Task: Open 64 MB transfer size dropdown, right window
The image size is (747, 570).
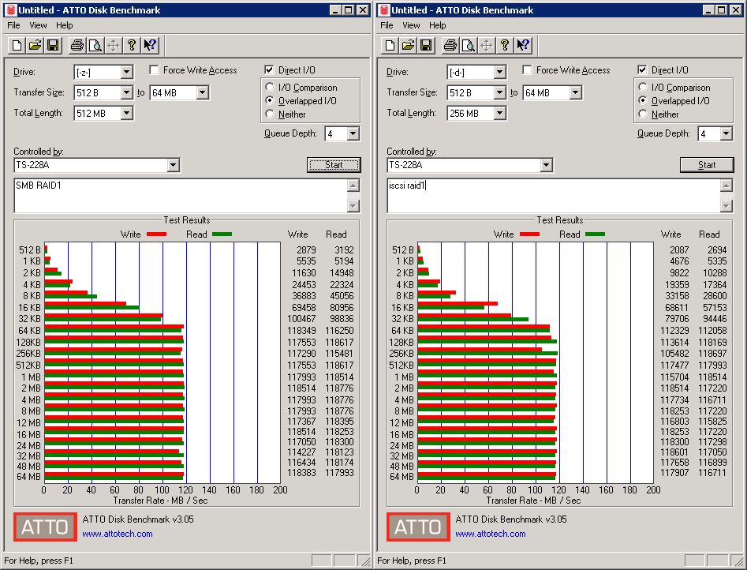Action: click(x=576, y=92)
